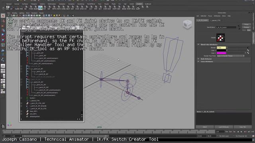
Task: Open the No Anim Layer dropdown
Action: 225,136
